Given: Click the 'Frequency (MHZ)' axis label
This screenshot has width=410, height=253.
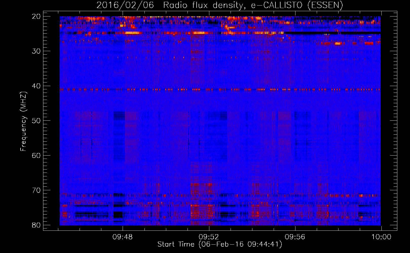Looking at the screenshot, I should point(23,121).
